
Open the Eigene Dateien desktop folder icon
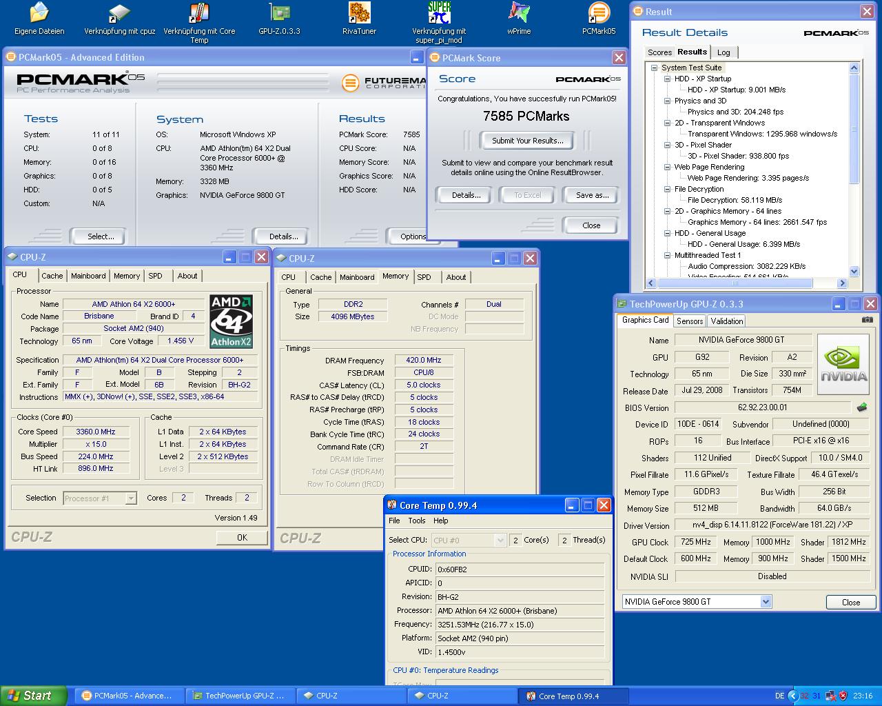39,14
